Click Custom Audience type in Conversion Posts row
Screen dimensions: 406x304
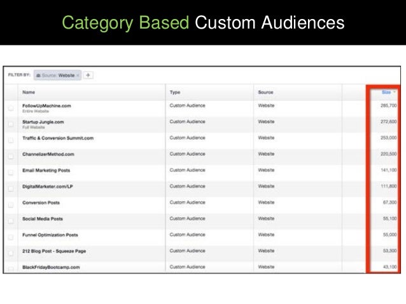(188, 202)
